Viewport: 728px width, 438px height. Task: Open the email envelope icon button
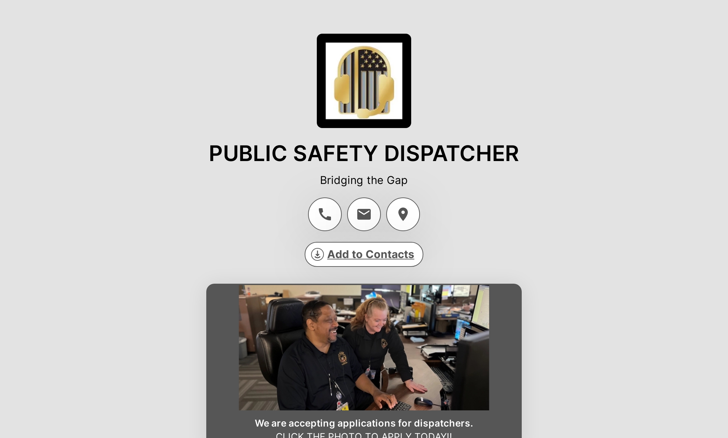[x=364, y=214]
